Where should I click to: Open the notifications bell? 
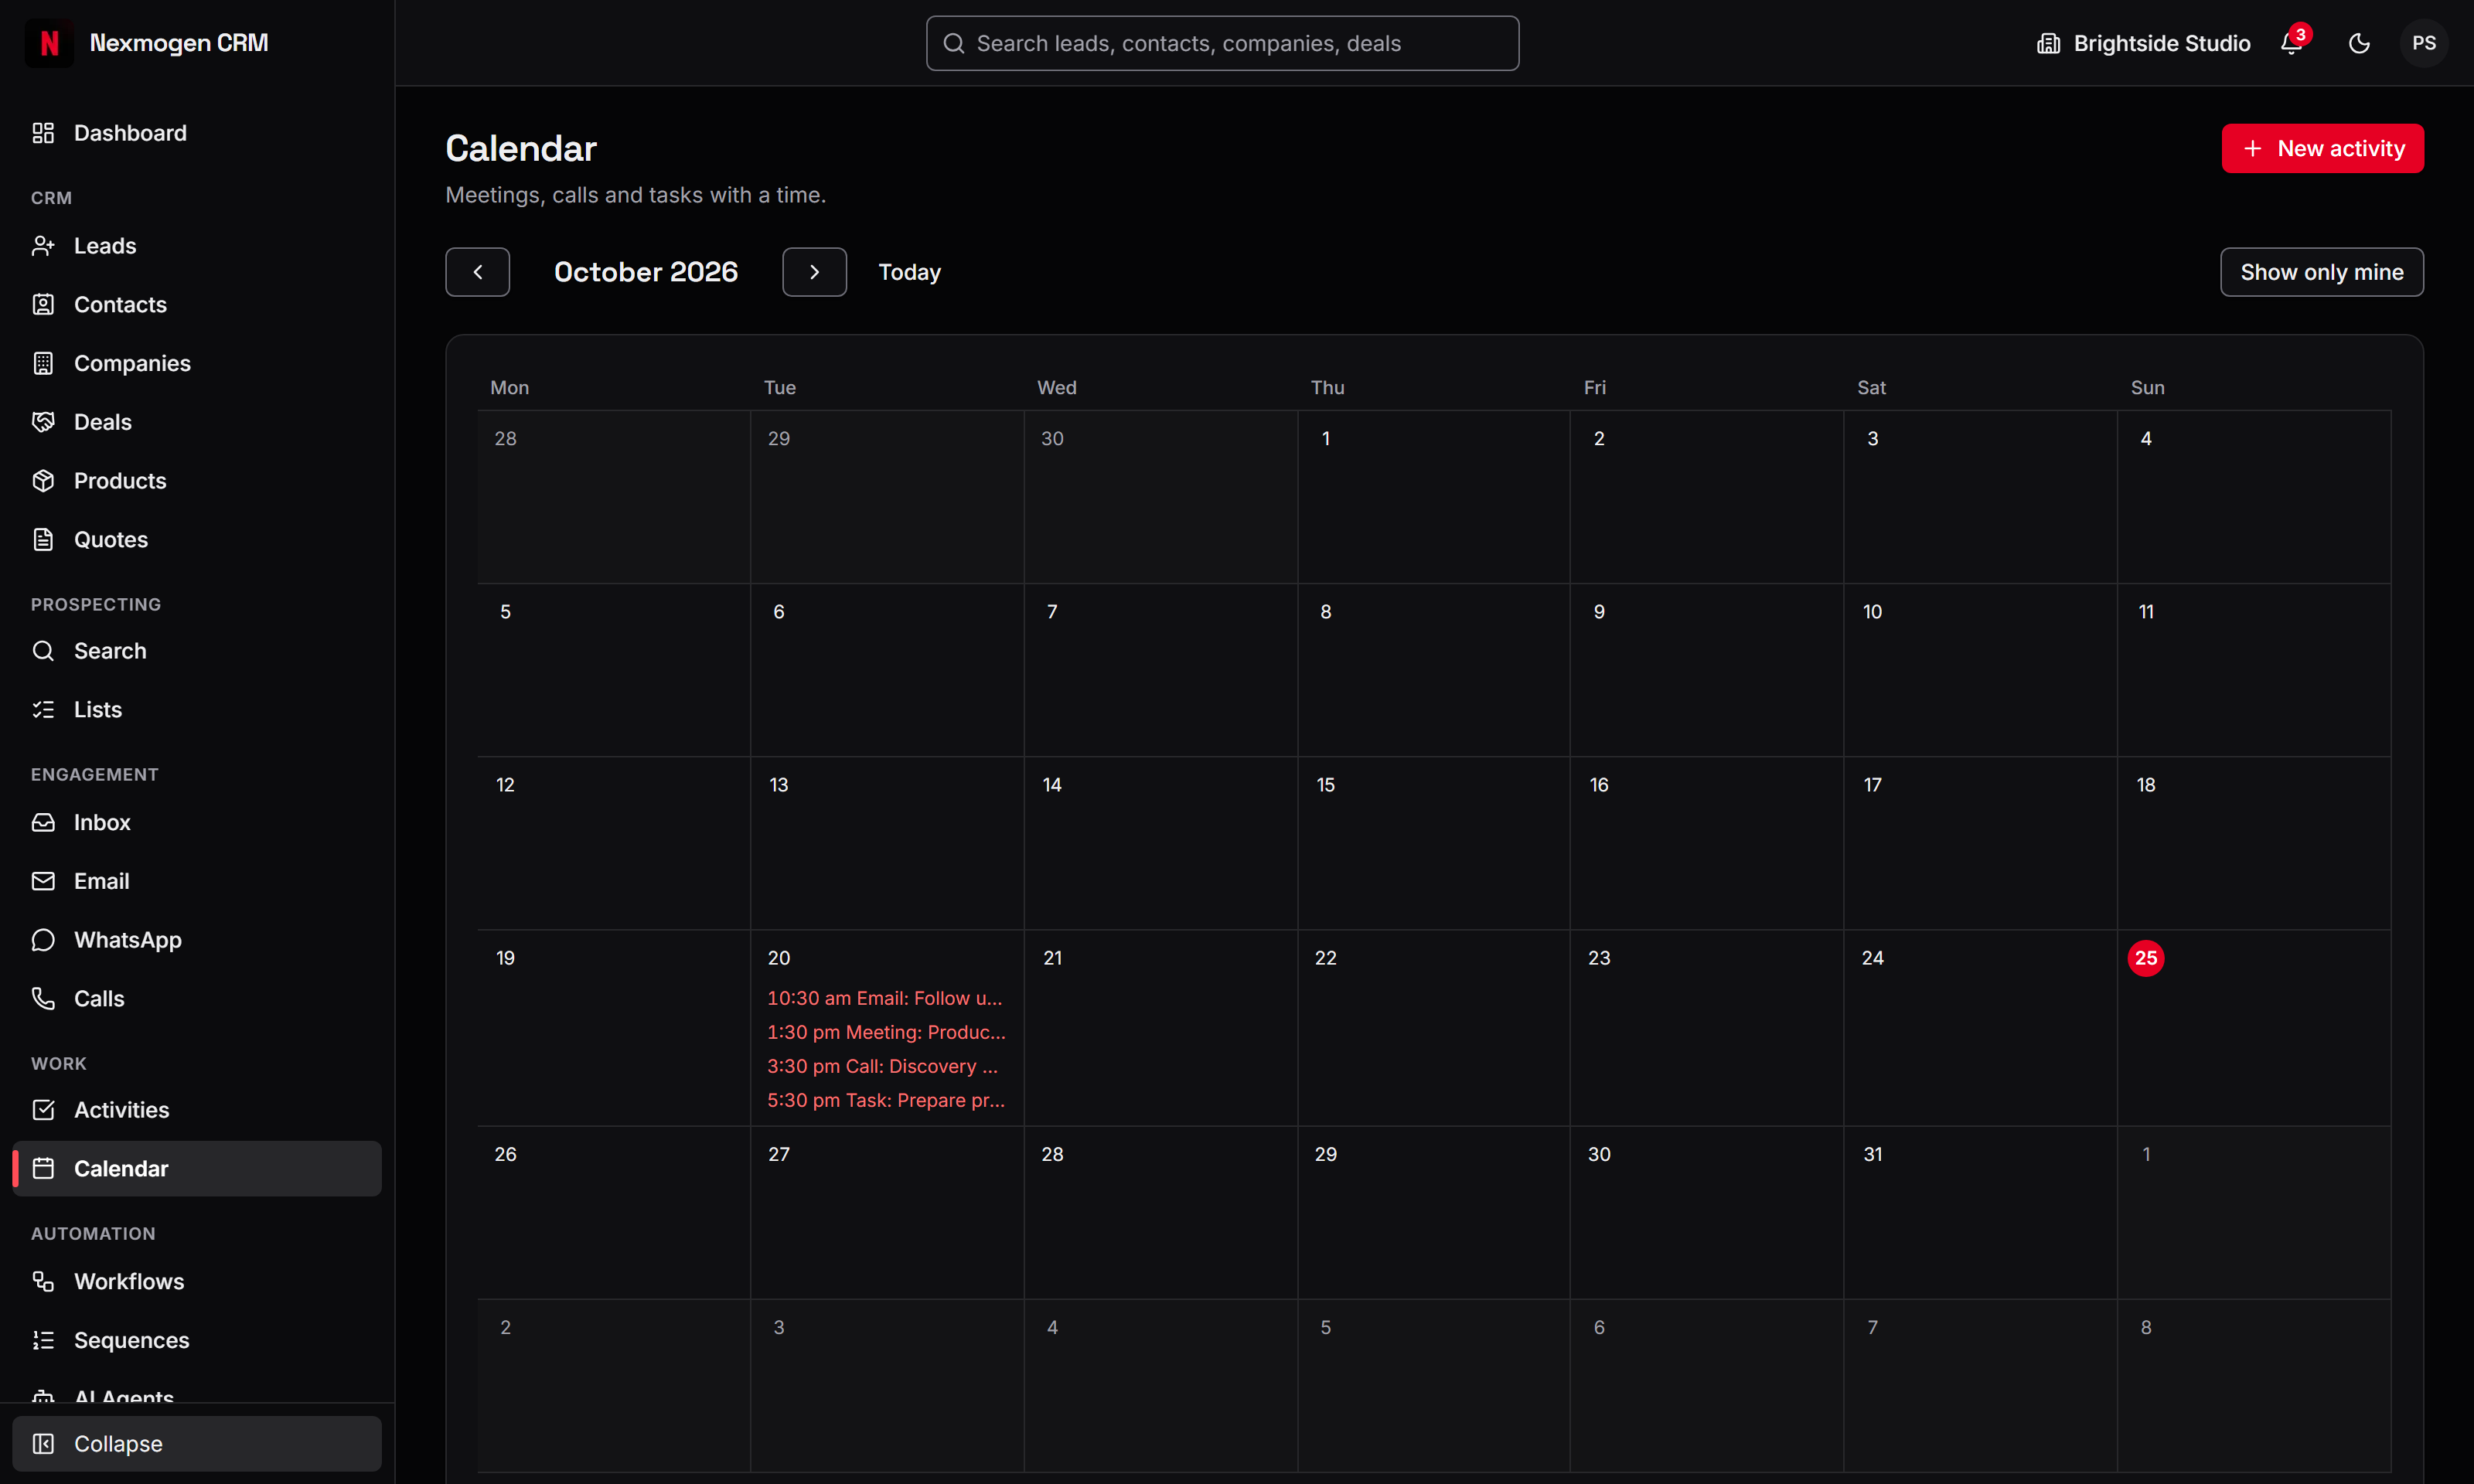[2291, 43]
